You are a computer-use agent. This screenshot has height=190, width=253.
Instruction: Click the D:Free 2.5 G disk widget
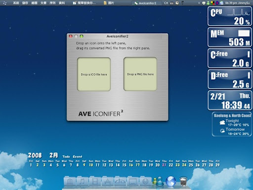[230, 79]
